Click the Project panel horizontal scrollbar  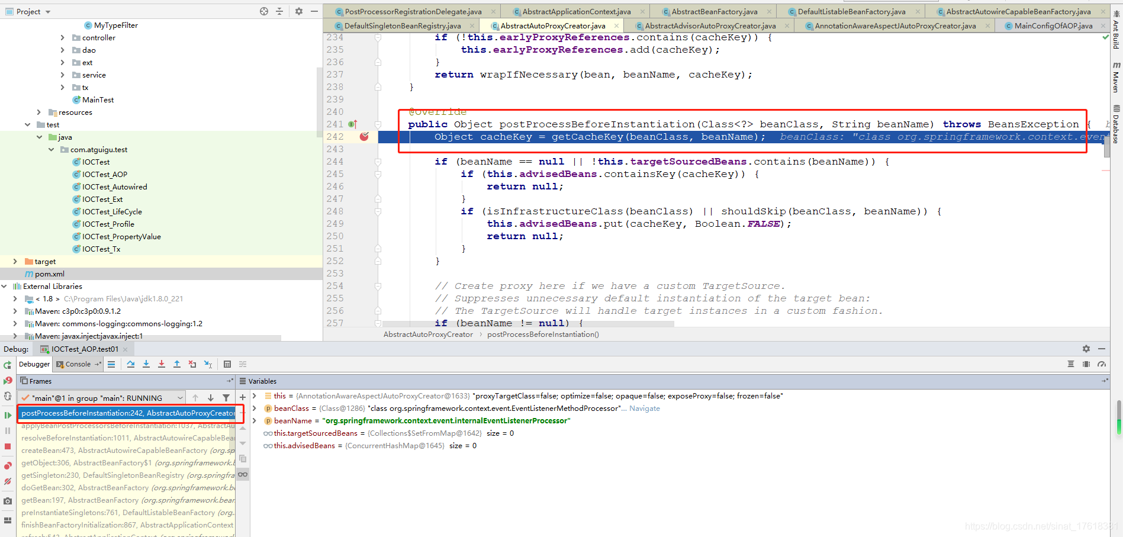pyautogui.click(x=140, y=337)
